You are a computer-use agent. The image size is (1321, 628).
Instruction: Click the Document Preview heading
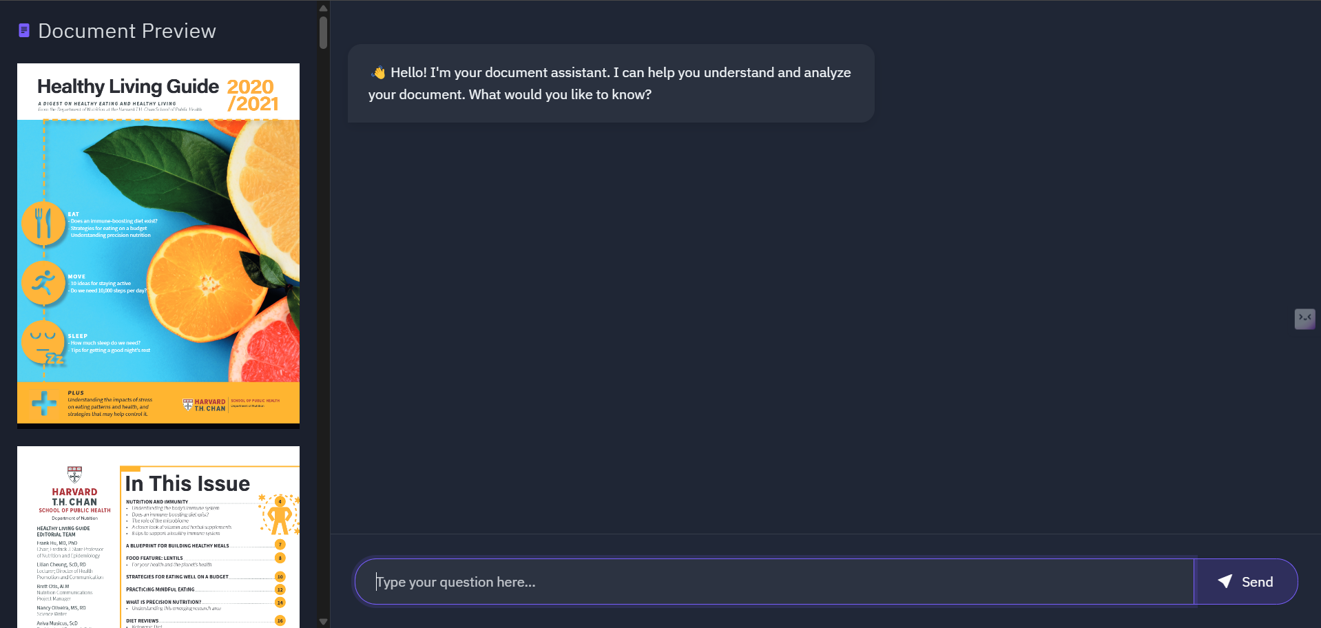click(x=127, y=30)
